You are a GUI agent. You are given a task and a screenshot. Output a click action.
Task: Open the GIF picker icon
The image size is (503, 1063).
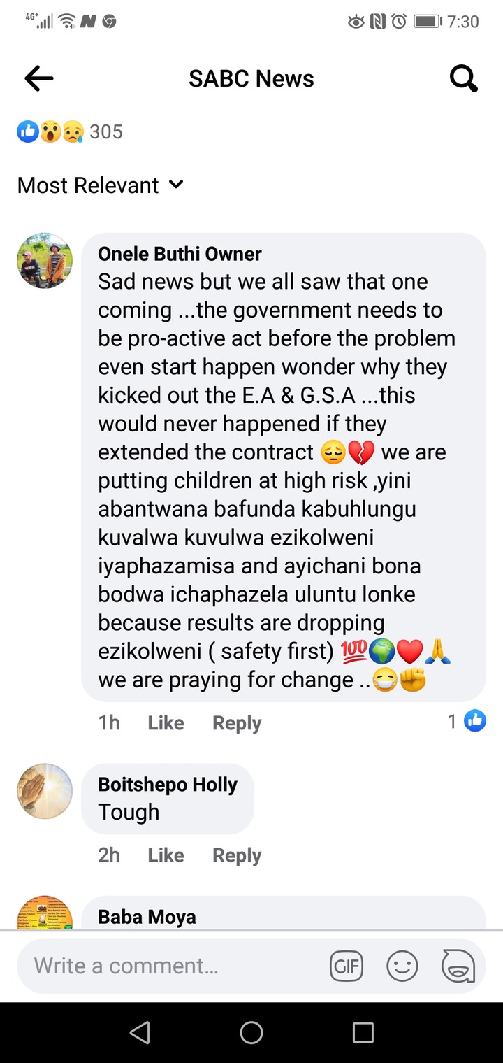click(347, 966)
